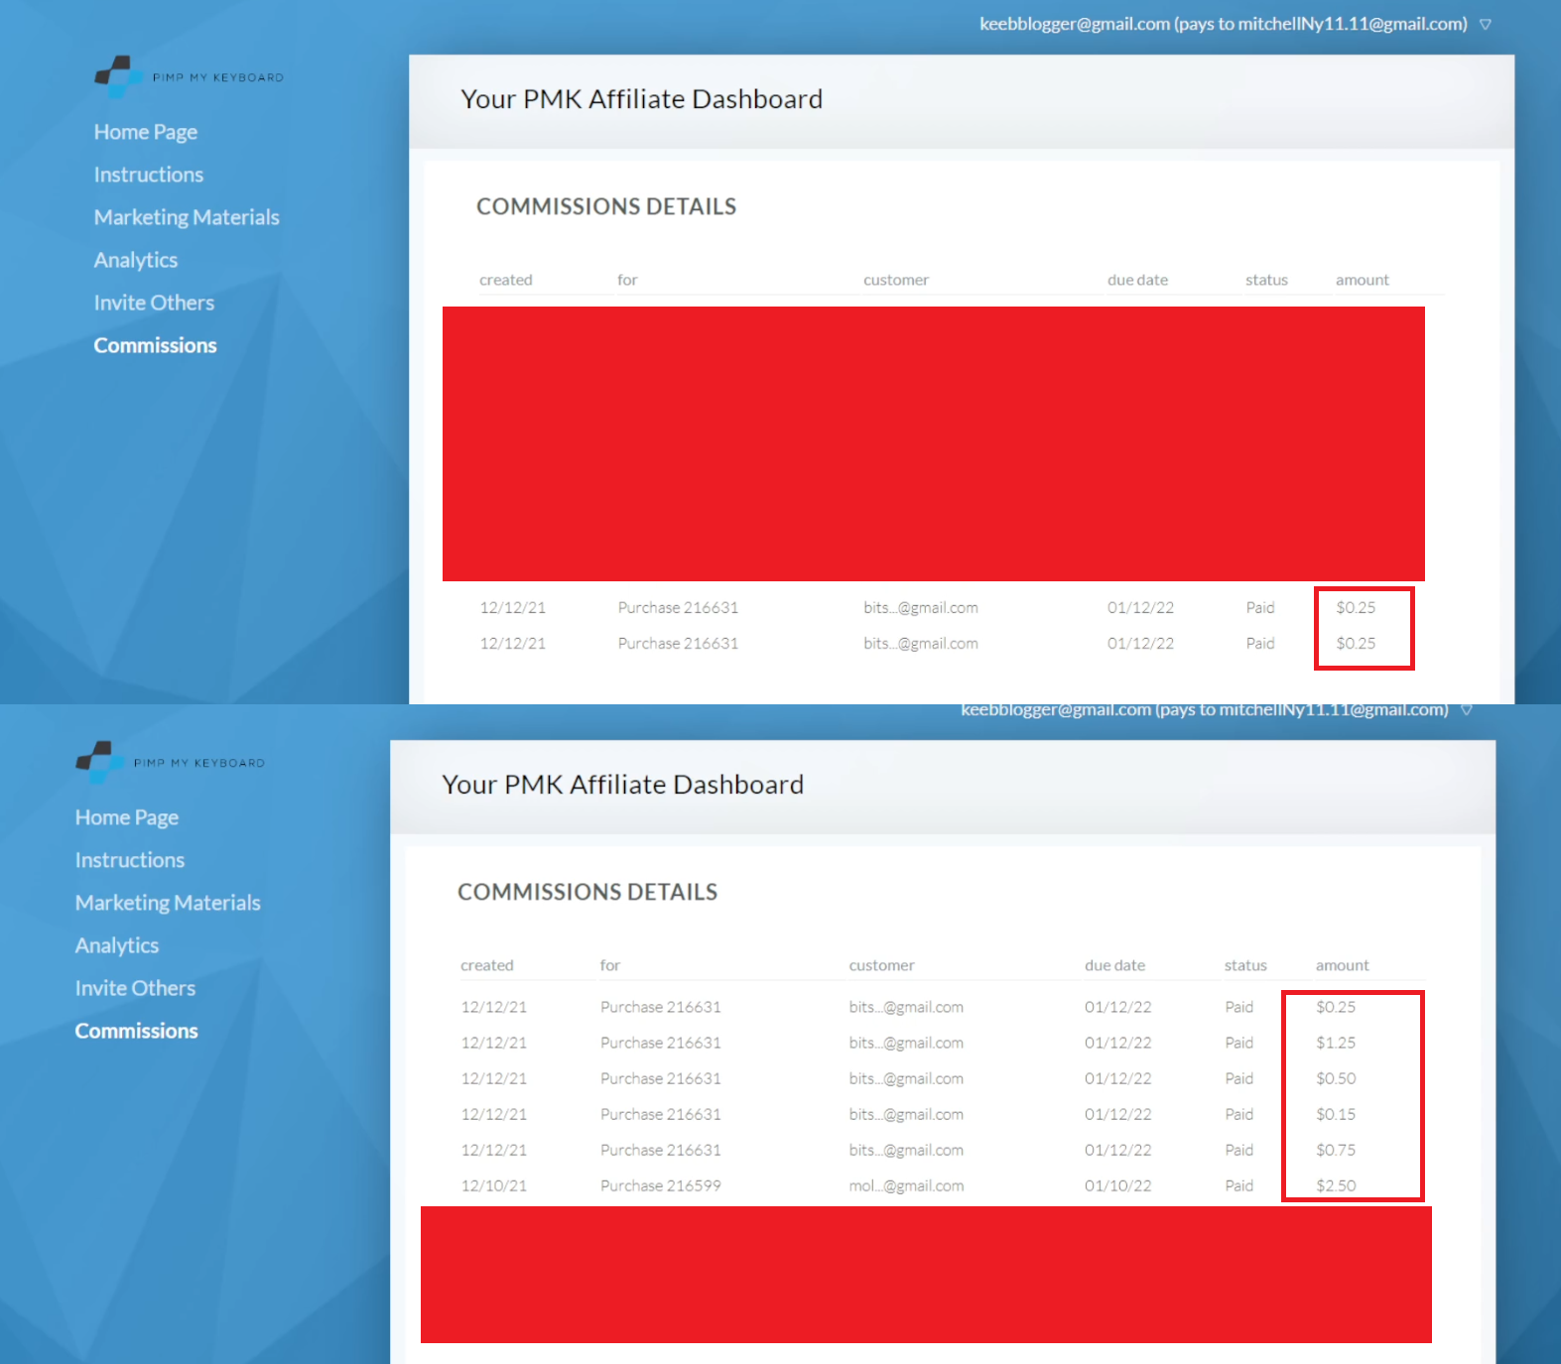Click the 01/10/22 due date
This screenshot has width=1561, height=1364.
(1118, 1185)
